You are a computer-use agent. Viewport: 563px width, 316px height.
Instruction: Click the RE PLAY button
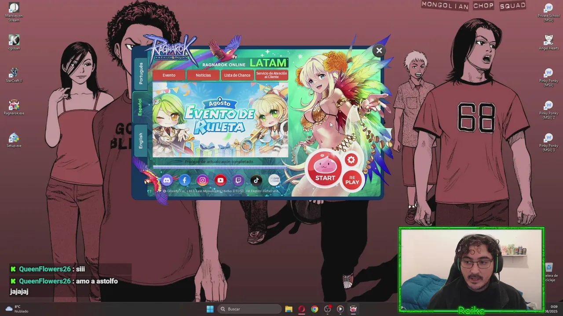352,180
